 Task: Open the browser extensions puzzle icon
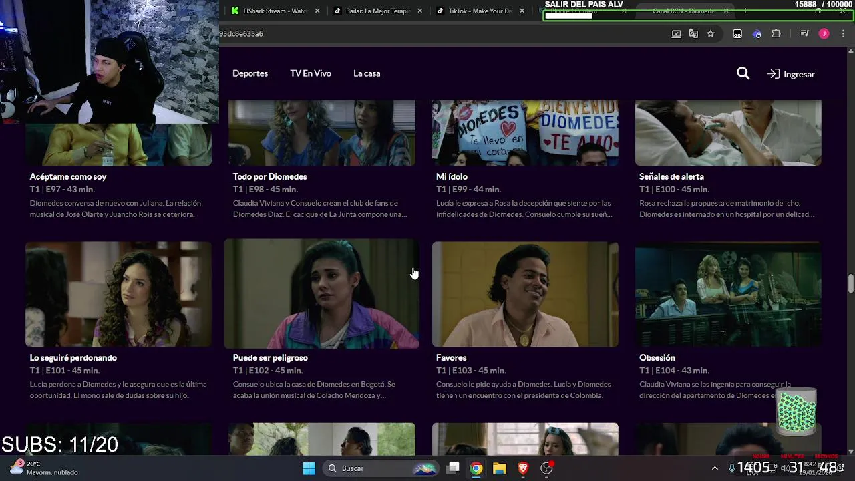click(776, 33)
